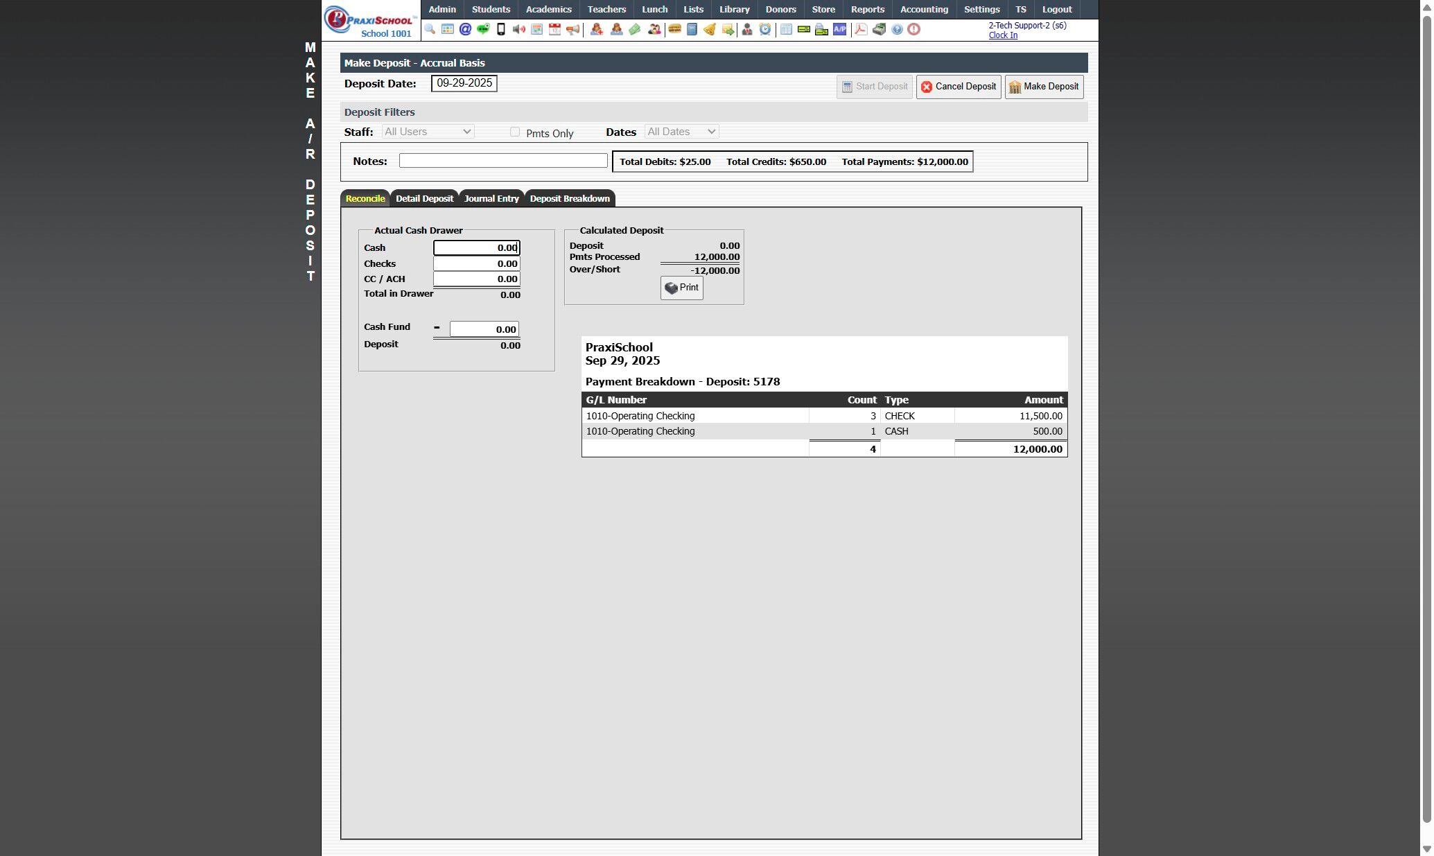Screen dimensions: 1434x856
Task: Open the email @ icon
Action: (x=465, y=29)
